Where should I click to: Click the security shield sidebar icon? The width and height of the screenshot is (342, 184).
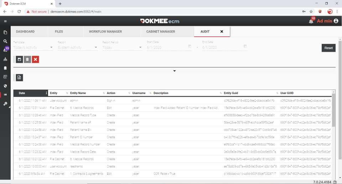[5, 86]
